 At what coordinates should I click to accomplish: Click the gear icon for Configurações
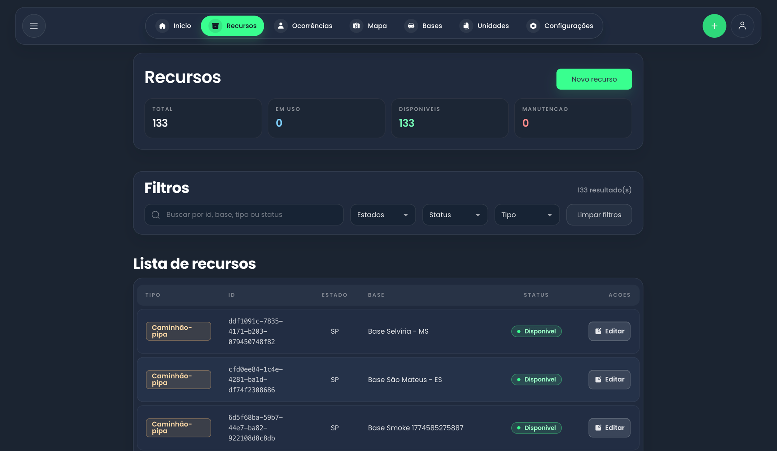533,26
